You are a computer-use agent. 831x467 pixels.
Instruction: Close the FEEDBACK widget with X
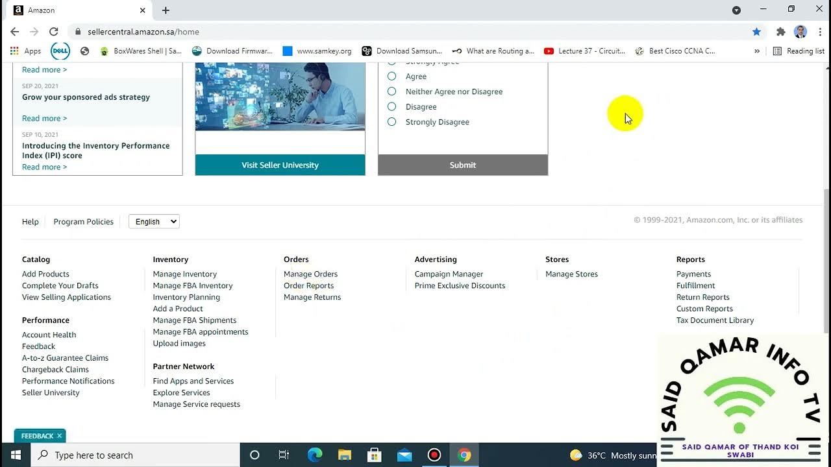click(x=59, y=436)
